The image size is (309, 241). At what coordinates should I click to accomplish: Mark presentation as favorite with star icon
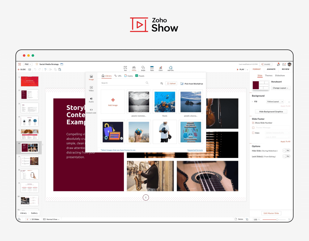click(x=37, y=64)
